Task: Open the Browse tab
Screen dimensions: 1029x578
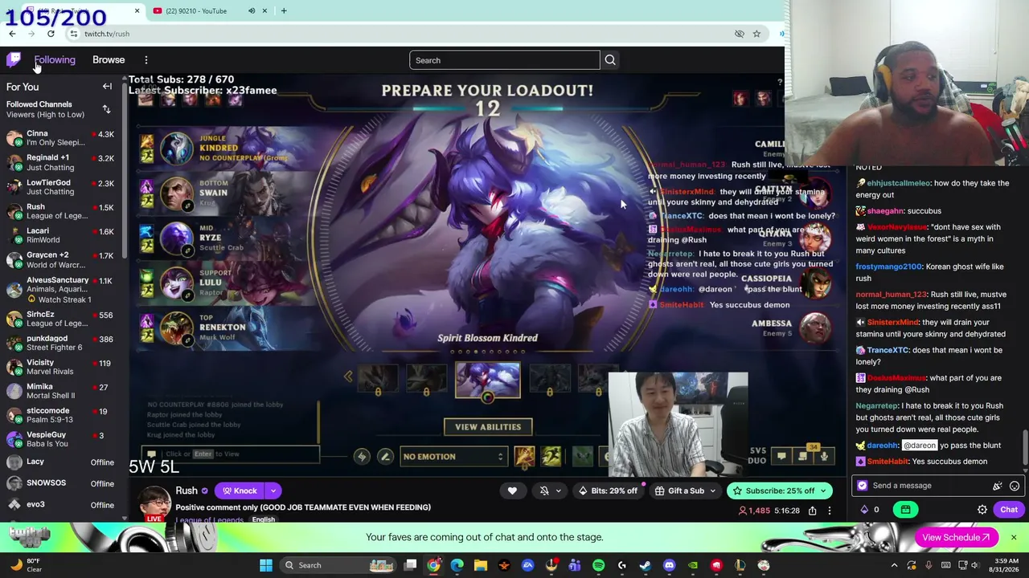Action: 109,59
